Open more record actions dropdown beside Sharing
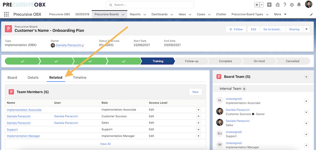 307,29
